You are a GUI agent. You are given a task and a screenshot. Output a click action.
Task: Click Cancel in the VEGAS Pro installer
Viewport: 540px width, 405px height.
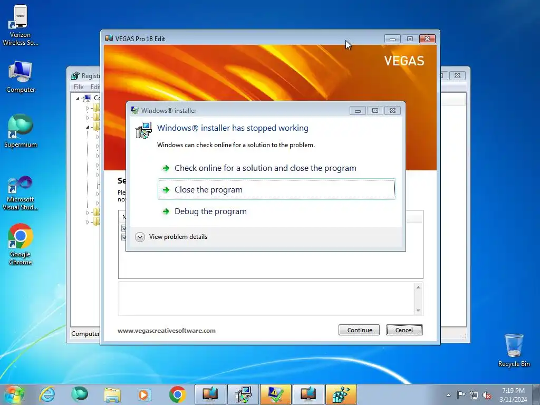404,330
